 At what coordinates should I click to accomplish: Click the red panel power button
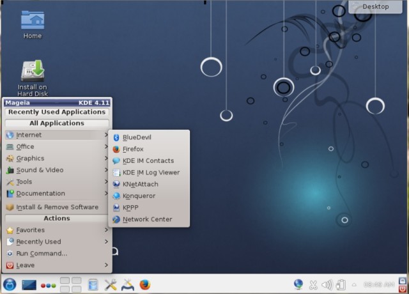pyautogui.click(x=403, y=288)
